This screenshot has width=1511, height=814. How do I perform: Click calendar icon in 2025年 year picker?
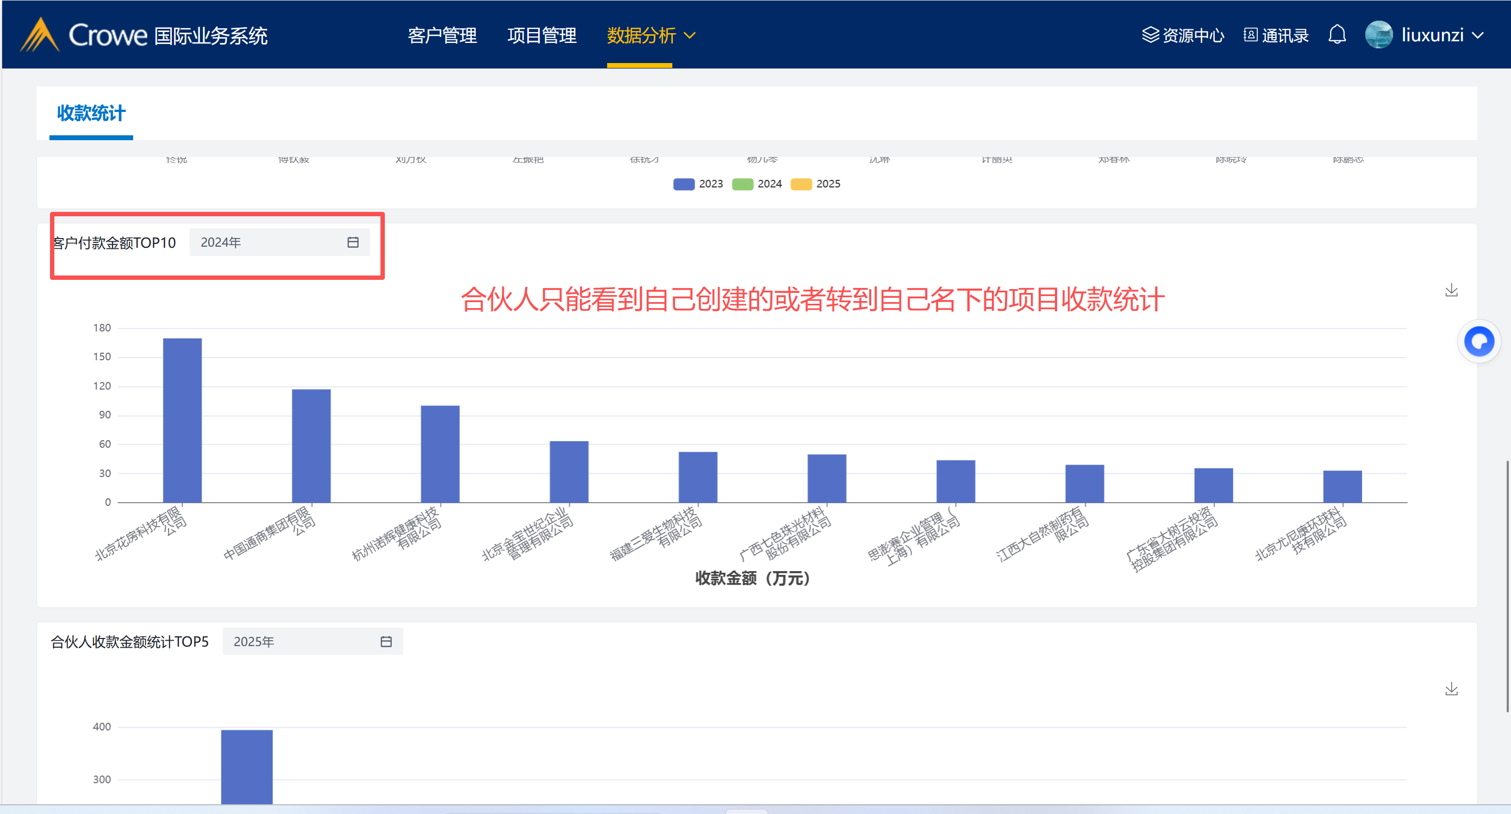(x=386, y=642)
